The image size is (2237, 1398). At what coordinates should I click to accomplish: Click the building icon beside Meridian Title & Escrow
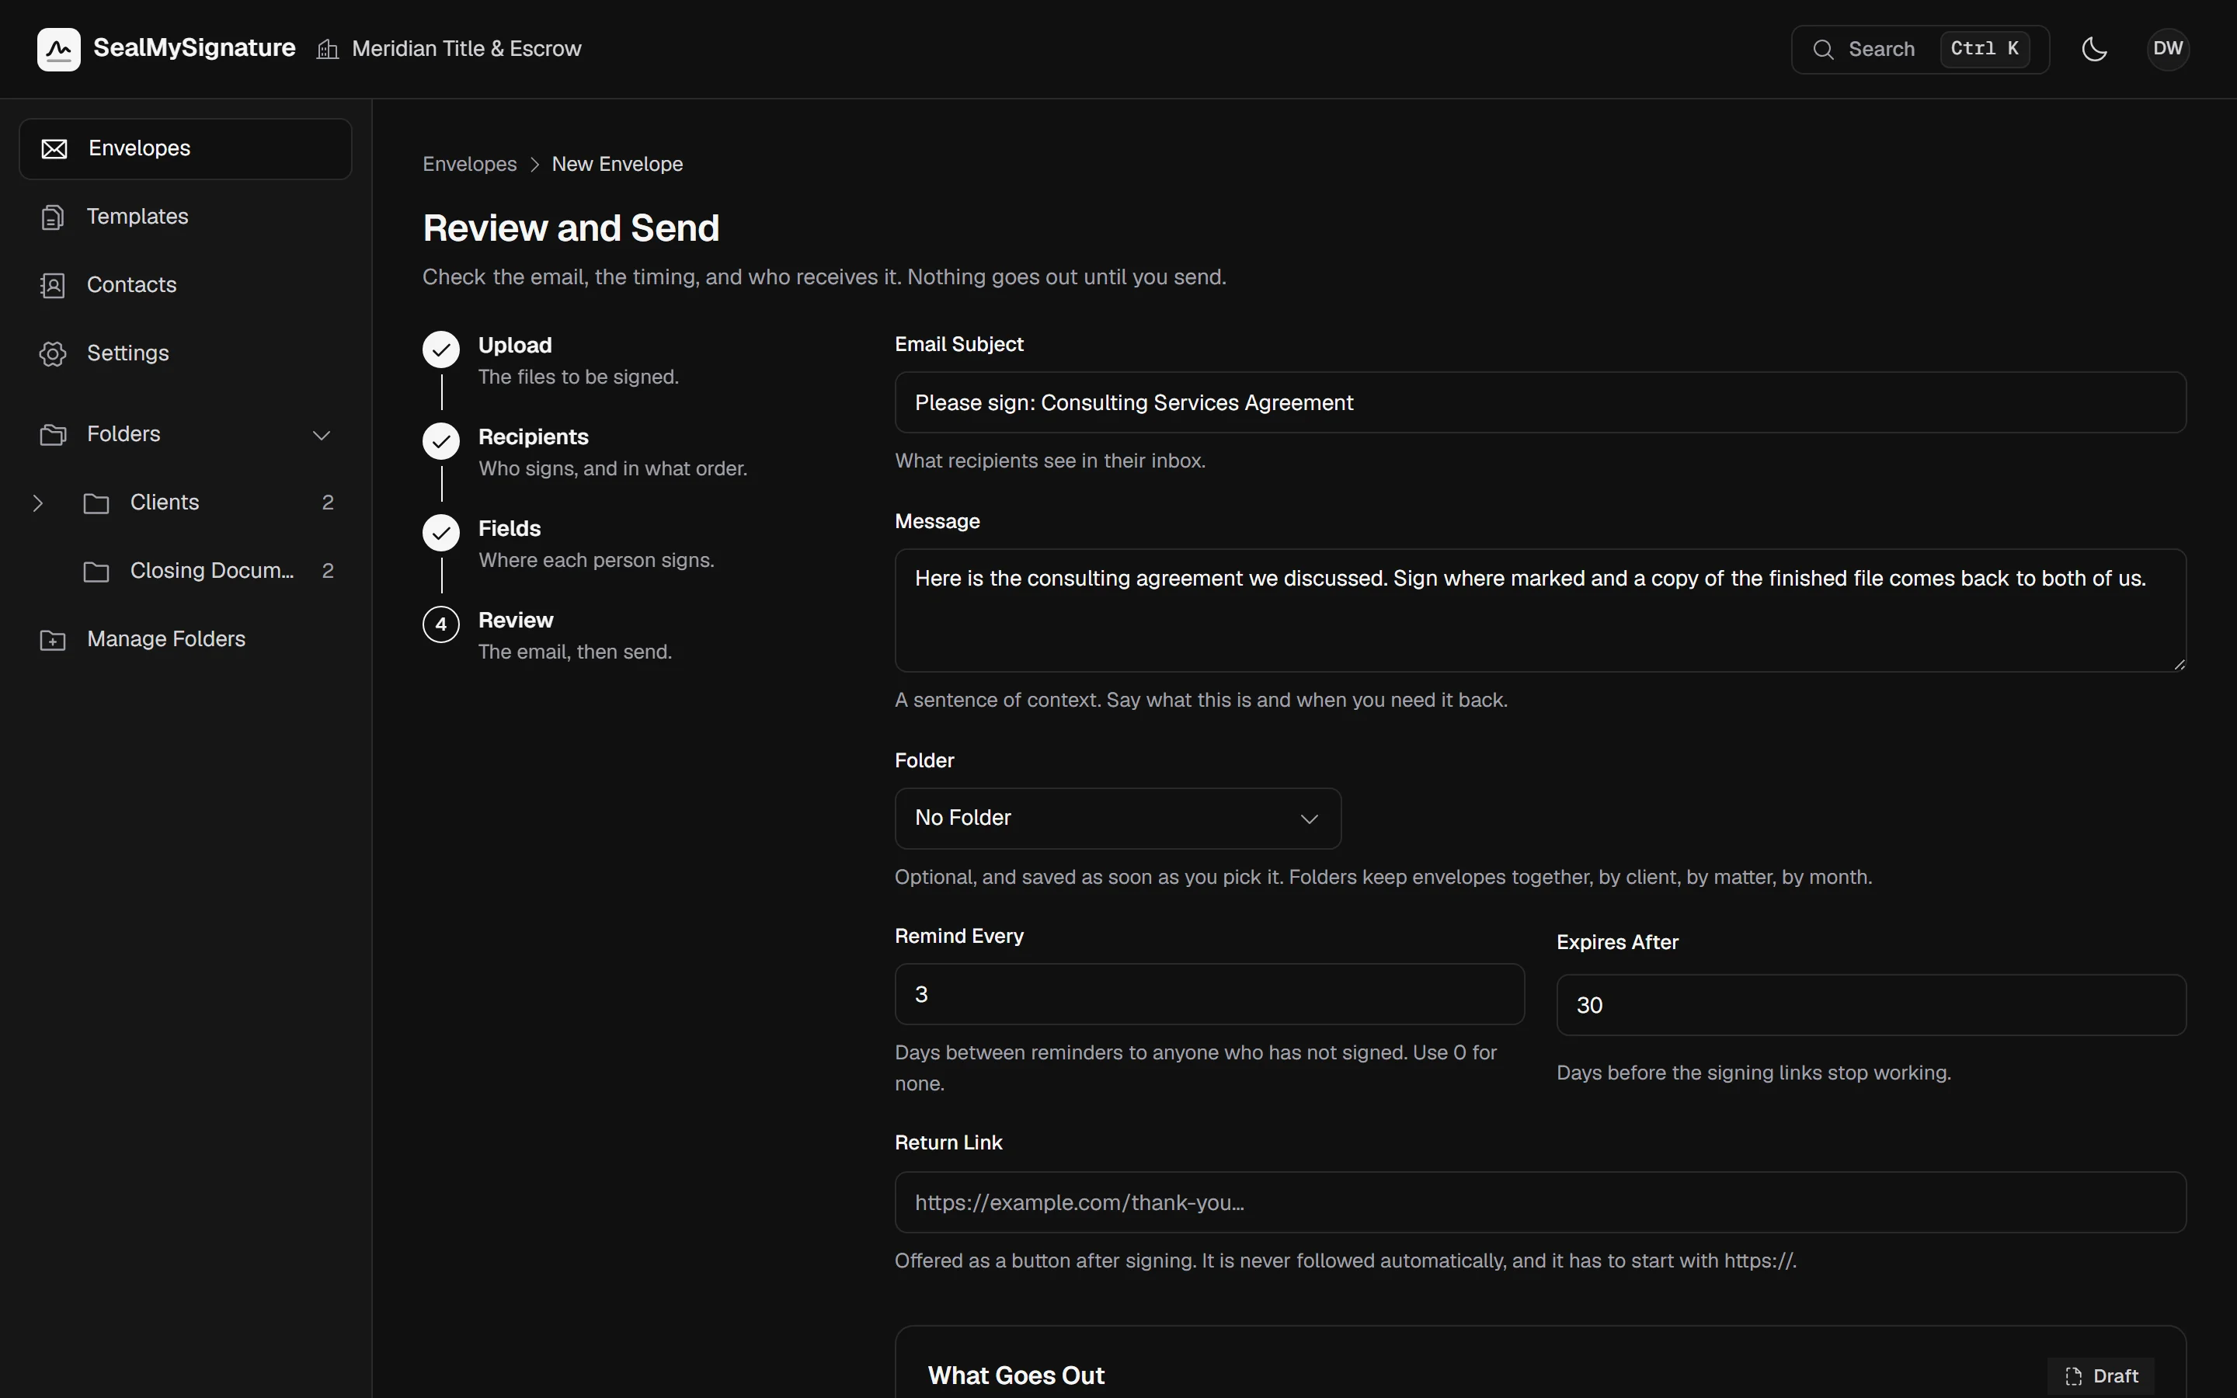pos(327,49)
